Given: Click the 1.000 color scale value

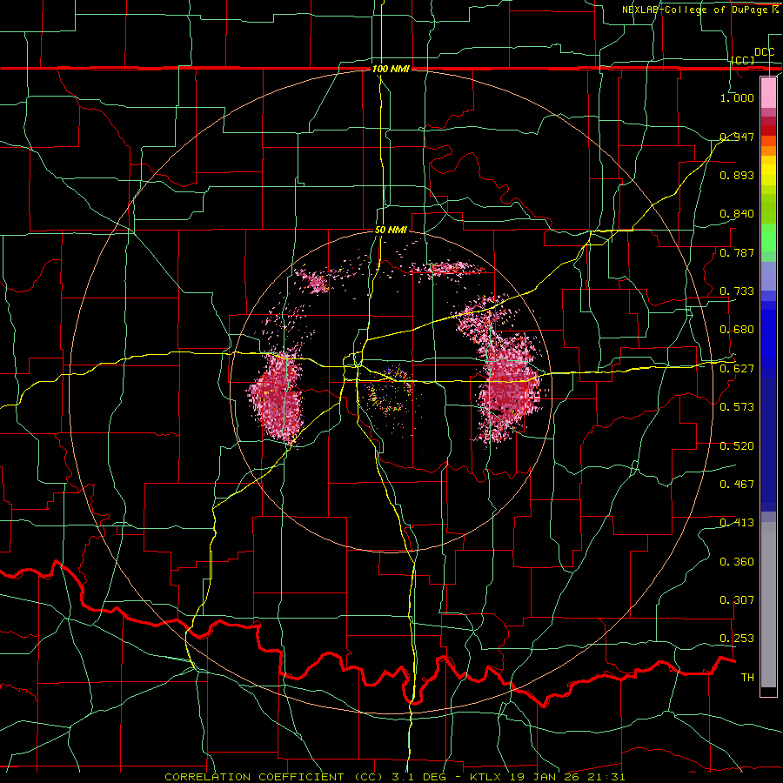Looking at the screenshot, I should (x=737, y=97).
